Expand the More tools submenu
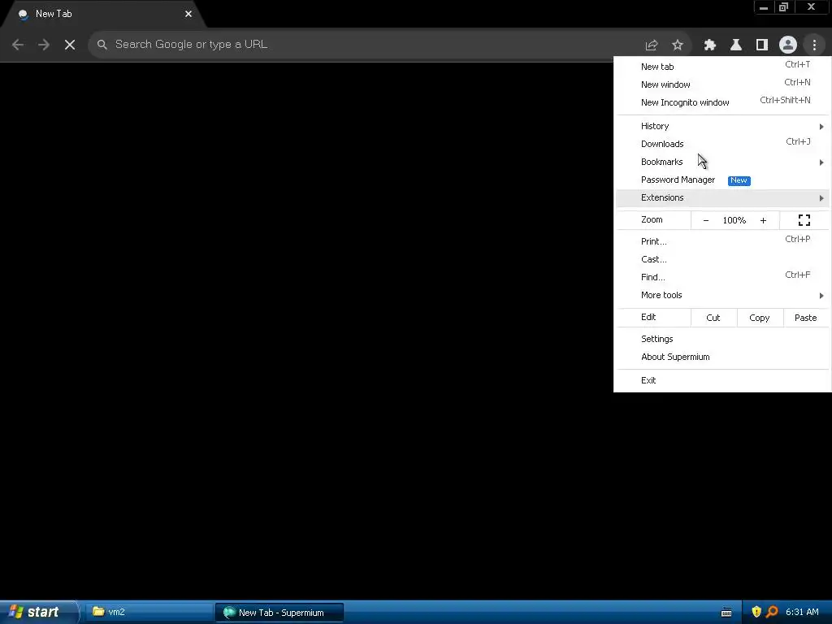This screenshot has width=832, height=624. 722,295
